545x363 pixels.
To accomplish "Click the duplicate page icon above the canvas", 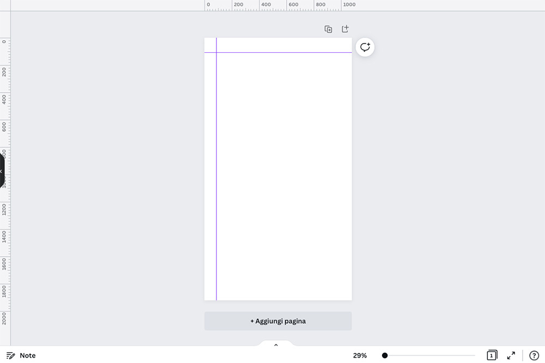I will tap(328, 29).
